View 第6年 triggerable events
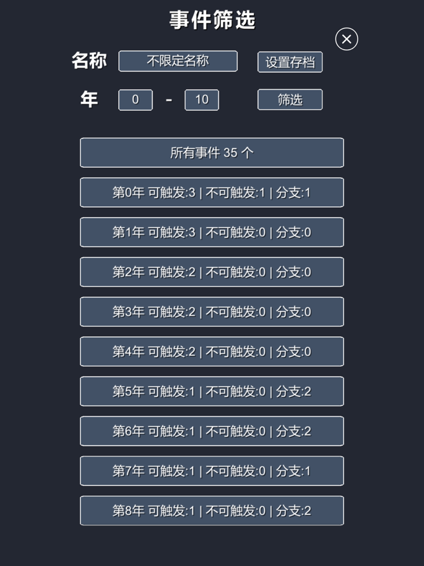The height and width of the screenshot is (566, 424). tap(211, 431)
